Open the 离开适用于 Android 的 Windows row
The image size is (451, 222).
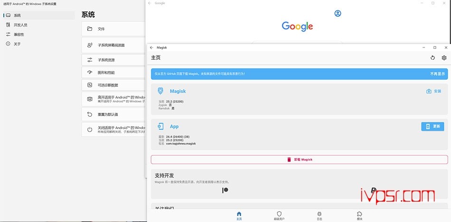tap(113, 99)
